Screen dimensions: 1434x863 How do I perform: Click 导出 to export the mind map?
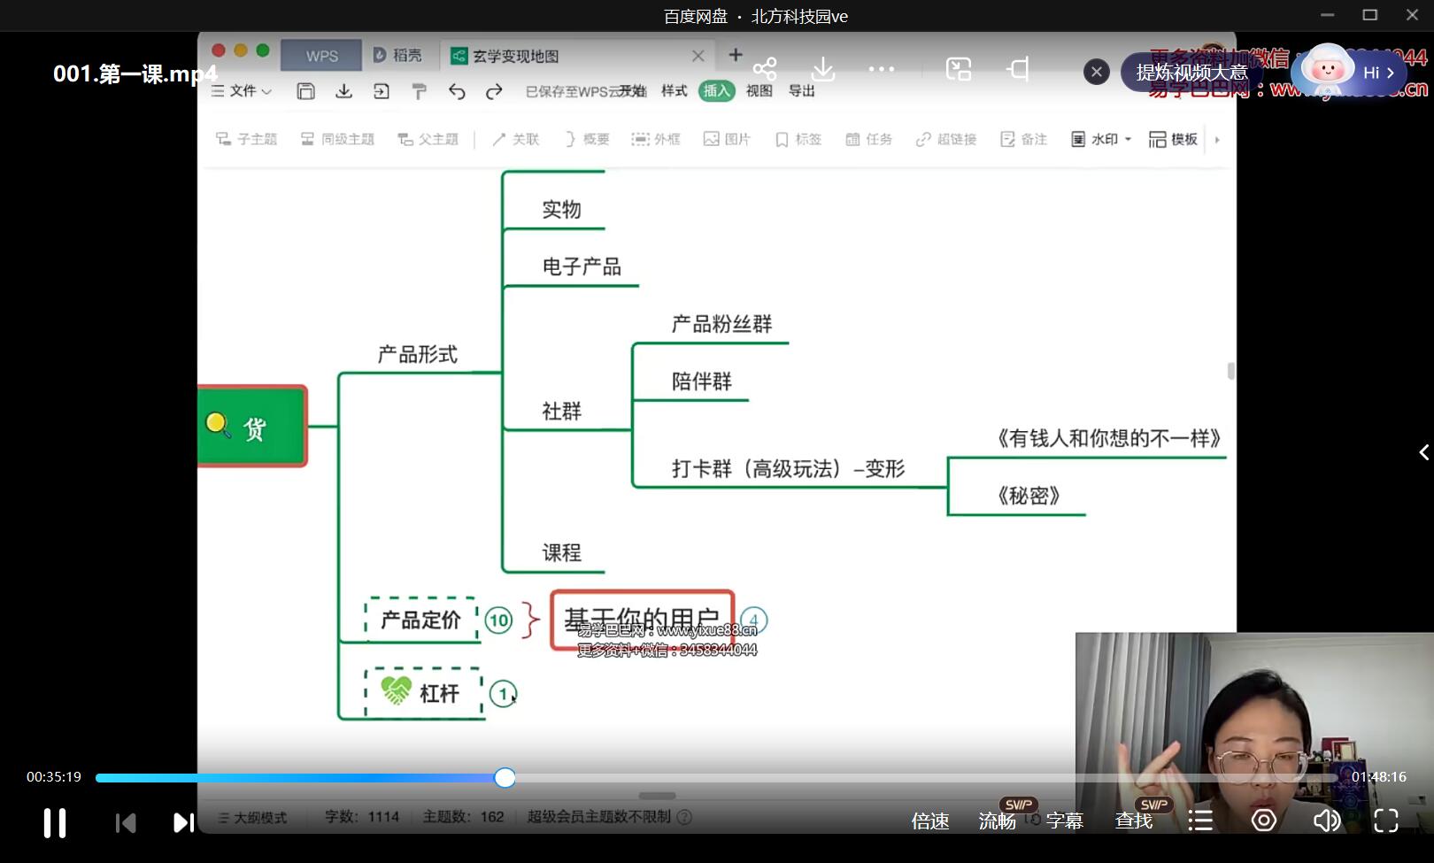(x=800, y=91)
